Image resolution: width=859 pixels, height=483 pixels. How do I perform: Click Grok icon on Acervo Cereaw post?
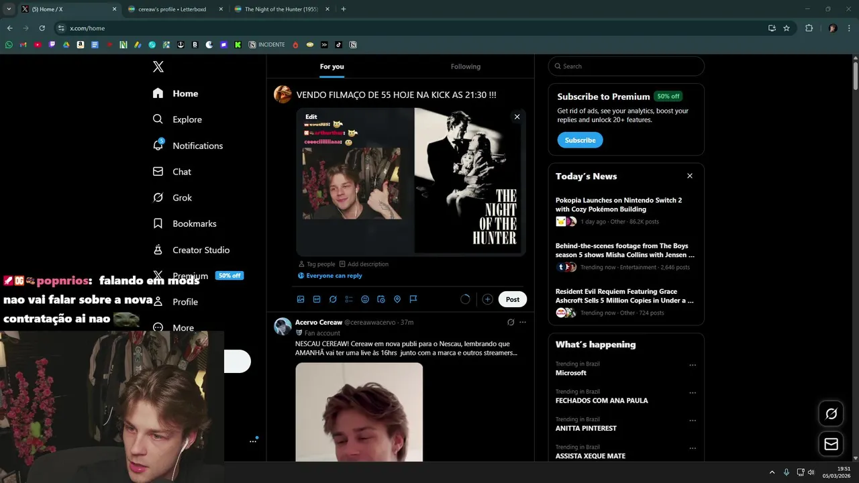click(511, 323)
